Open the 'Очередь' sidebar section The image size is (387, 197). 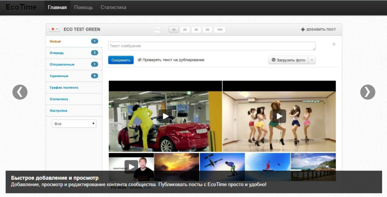(x=57, y=53)
